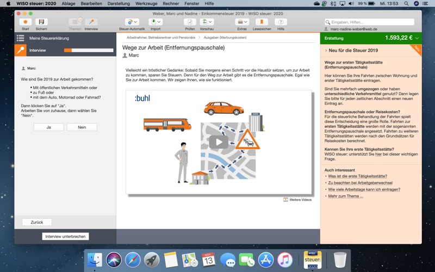This screenshot has height=272, width=435.
Task: Play the Entfernungspauschale video
Action: pyautogui.click(x=219, y=142)
